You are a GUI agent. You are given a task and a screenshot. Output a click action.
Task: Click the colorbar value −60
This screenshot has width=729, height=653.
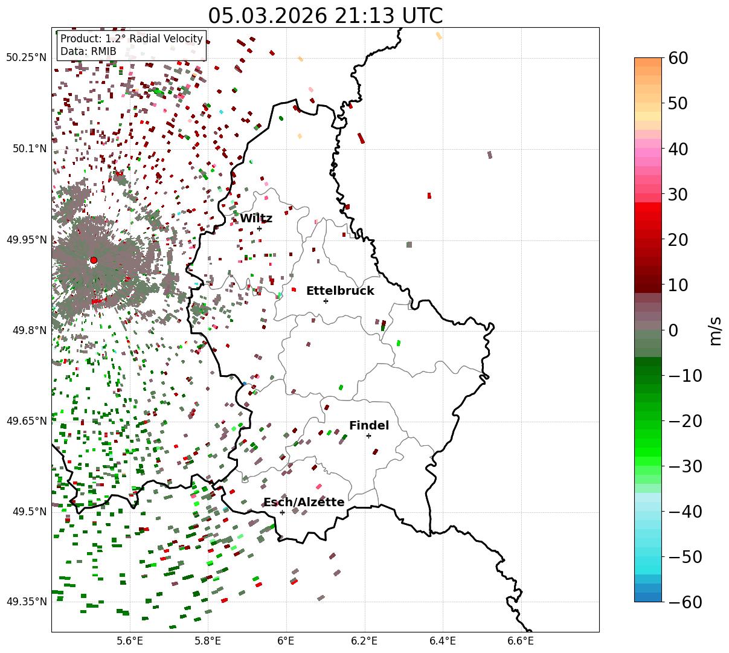click(685, 602)
